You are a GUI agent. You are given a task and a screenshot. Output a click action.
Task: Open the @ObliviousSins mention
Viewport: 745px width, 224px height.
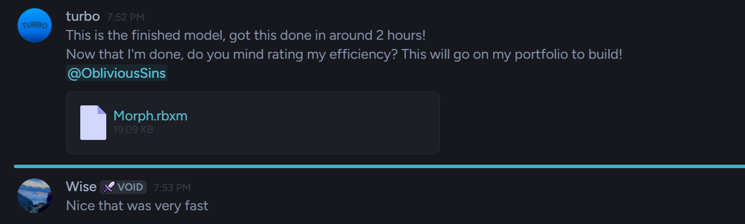tap(117, 74)
